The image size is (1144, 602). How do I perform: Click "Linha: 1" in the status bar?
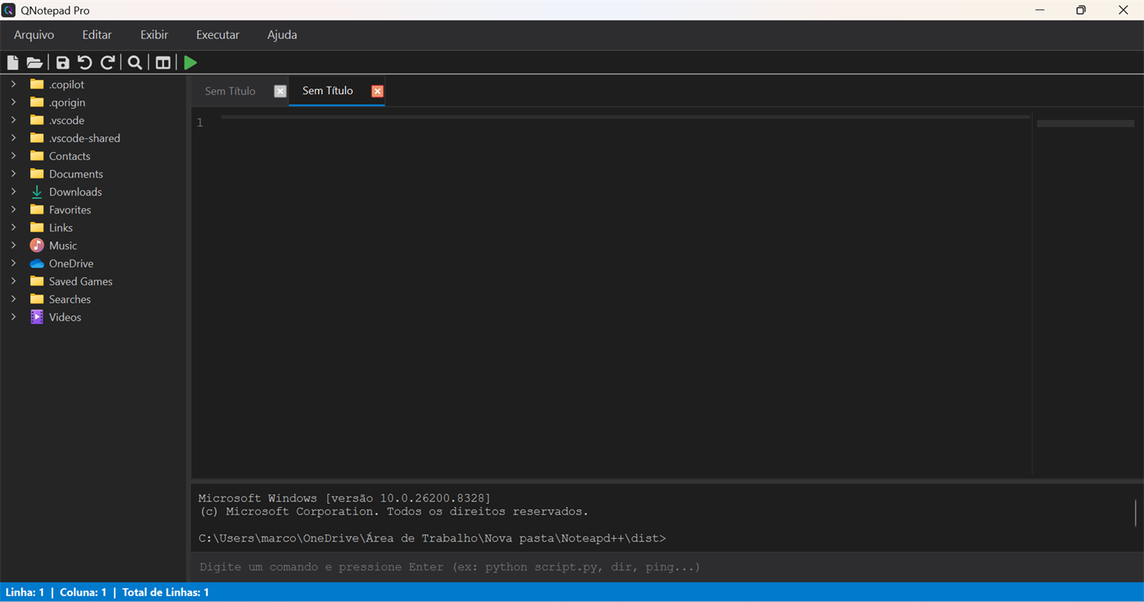tap(25, 592)
